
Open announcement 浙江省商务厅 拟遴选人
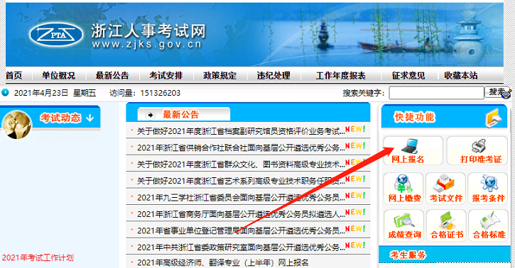(x=241, y=214)
